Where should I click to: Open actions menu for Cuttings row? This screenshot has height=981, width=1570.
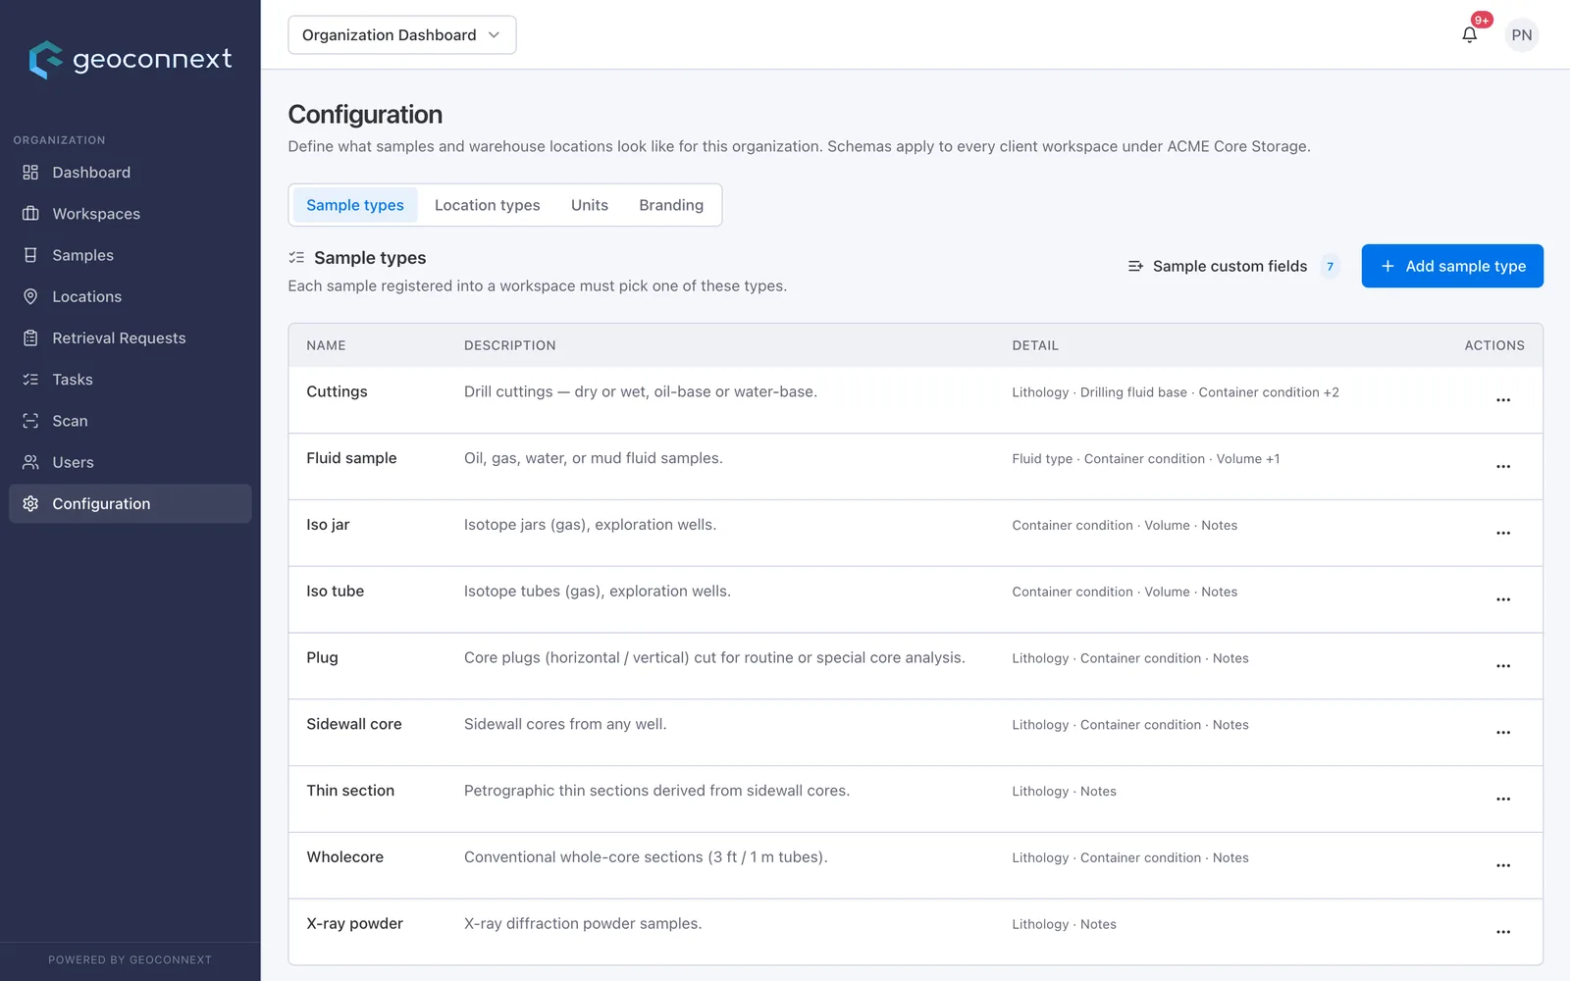[1502, 400]
